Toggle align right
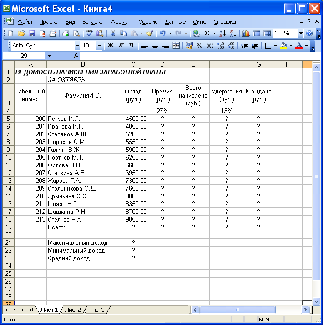Image resolution: width=323 pixels, height=325 pixels. point(166,46)
